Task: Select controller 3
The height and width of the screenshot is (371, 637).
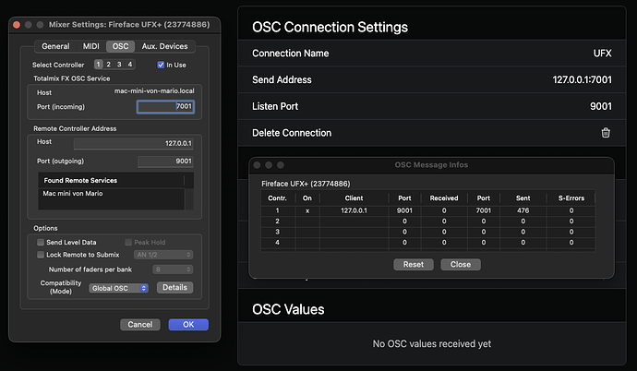Action: 119,65
